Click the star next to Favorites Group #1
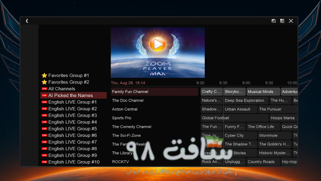Screen dimensions: 321x181 pyautogui.click(x=44, y=75)
